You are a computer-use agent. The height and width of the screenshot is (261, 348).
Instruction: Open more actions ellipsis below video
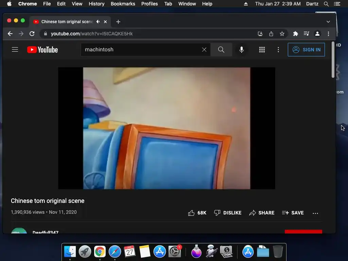[x=315, y=213]
